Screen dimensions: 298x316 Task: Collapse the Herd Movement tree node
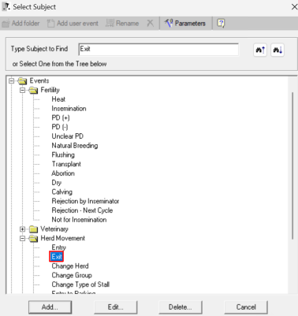23,238
